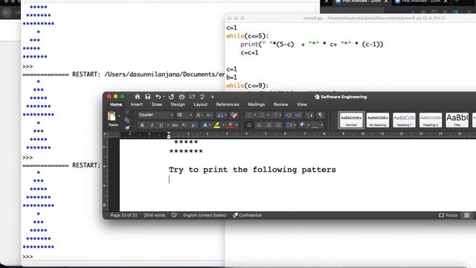The image size is (476, 268).
Task: Apply subscript formatting
Action: point(184,125)
